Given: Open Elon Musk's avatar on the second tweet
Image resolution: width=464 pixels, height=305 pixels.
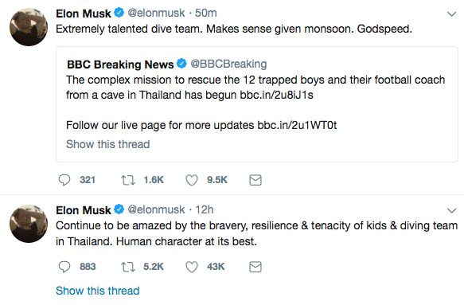Looking at the screenshot, I should click(29, 224).
